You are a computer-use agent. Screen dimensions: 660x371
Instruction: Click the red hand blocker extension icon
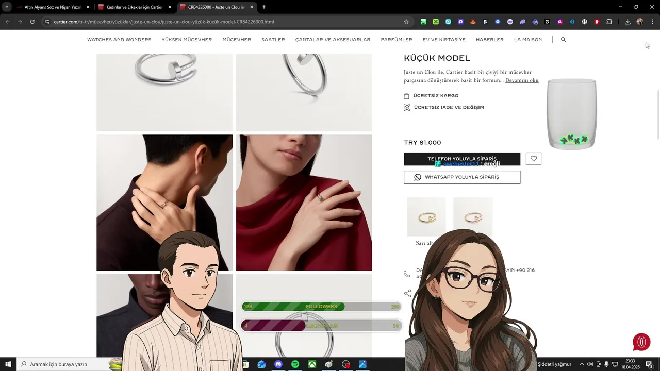coord(597,22)
